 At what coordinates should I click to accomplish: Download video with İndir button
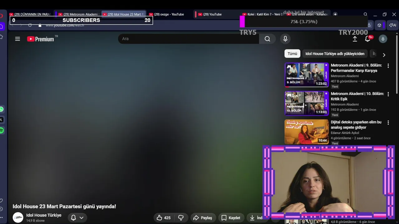[256, 218]
